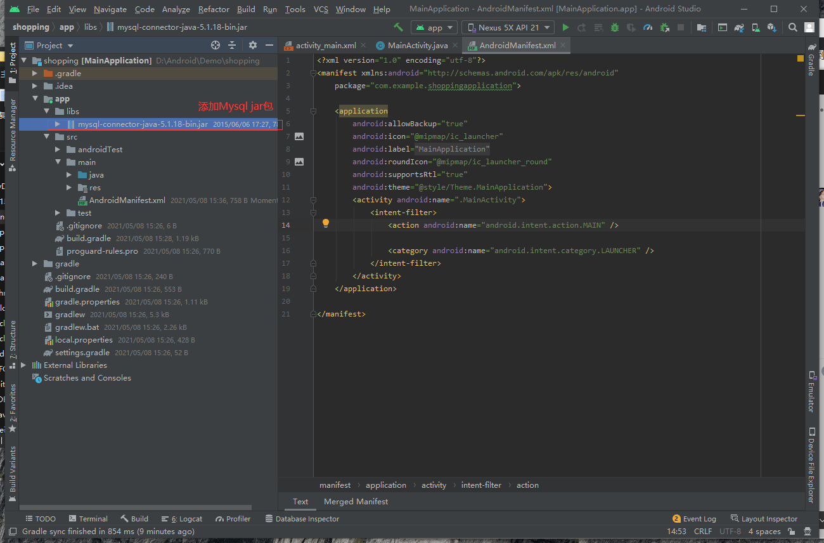Screen dimensions: 824x543
Task: Open the VCS menu
Action: [x=321, y=9]
